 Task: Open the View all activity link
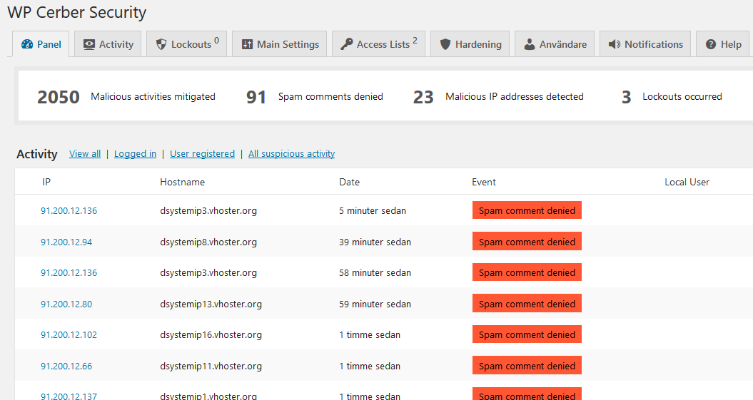[85, 154]
